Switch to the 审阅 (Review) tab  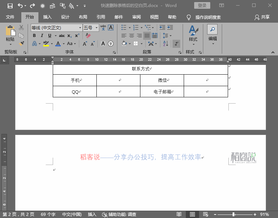pyautogui.click(x=137, y=17)
